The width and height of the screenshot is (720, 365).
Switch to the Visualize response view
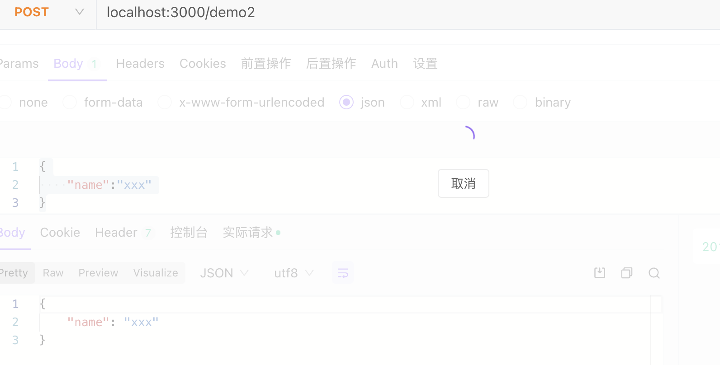156,273
